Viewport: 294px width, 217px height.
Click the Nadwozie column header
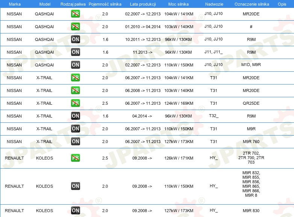coord(214,4)
